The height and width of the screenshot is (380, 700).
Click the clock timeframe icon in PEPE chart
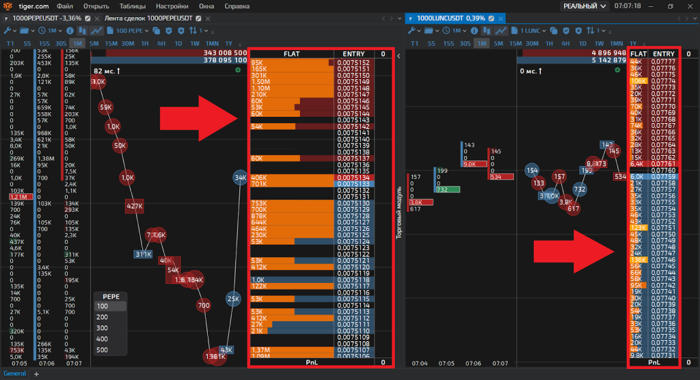42,31
